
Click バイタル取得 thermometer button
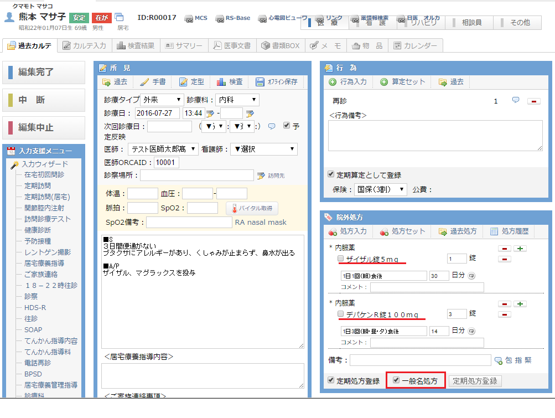(252, 208)
